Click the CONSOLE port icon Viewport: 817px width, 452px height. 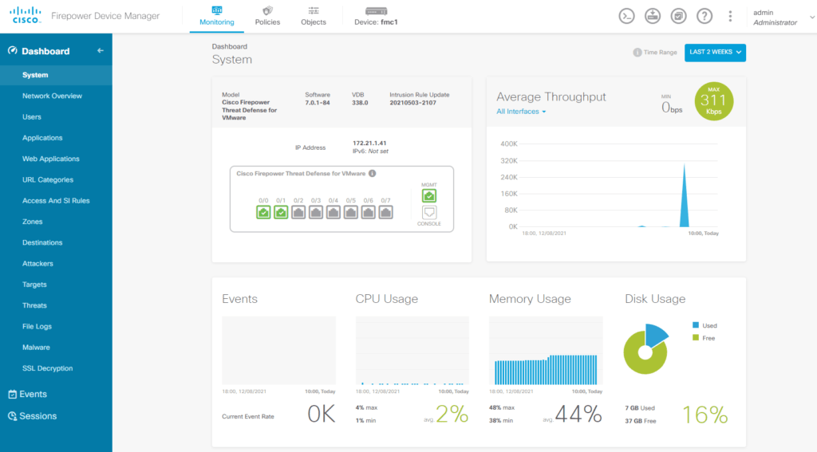coord(429,213)
